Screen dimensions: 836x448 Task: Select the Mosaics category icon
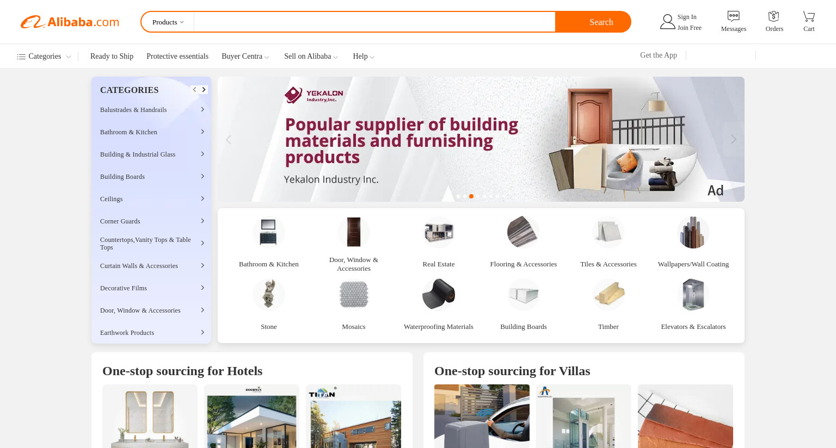tap(354, 295)
